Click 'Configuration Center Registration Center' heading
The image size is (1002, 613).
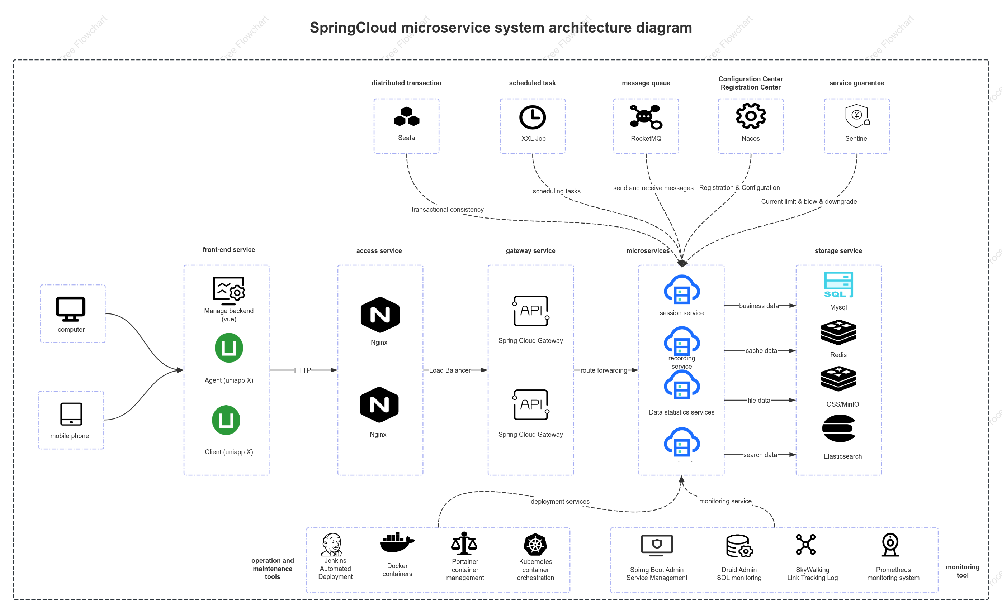(750, 83)
